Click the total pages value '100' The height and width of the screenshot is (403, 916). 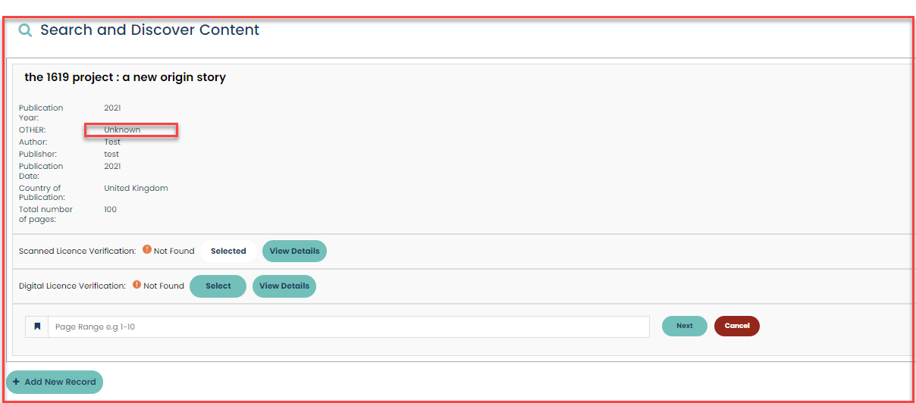pyautogui.click(x=111, y=209)
